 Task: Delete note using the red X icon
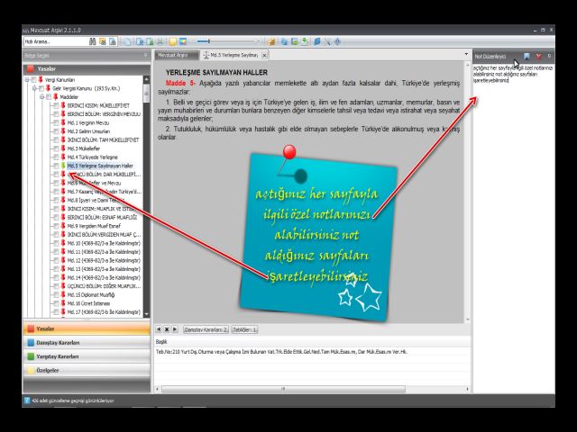tap(538, 56)
